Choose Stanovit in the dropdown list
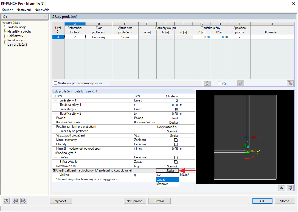Screen dimensions: 298x212 (167, 184)
